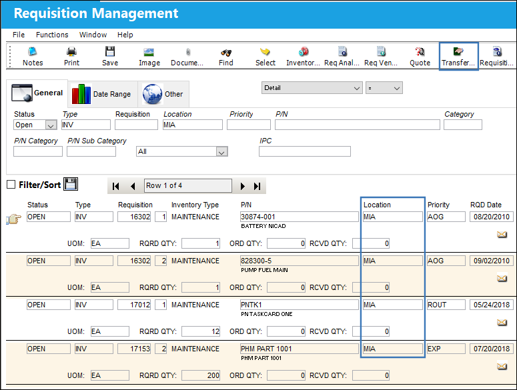The height and width of the screenshot is (390, 517).
Task: Open the Window menu
Action: click(93, 35)
